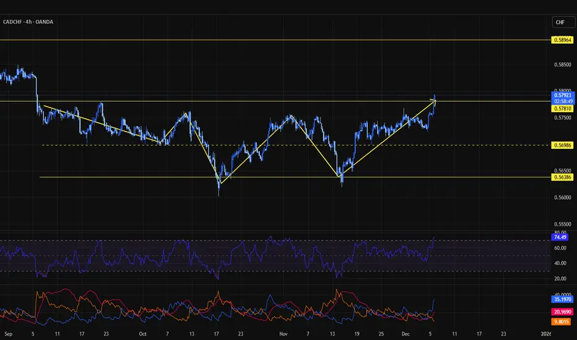
Task: Select the 0.57810 yellow price label
Action: (562, 108)
